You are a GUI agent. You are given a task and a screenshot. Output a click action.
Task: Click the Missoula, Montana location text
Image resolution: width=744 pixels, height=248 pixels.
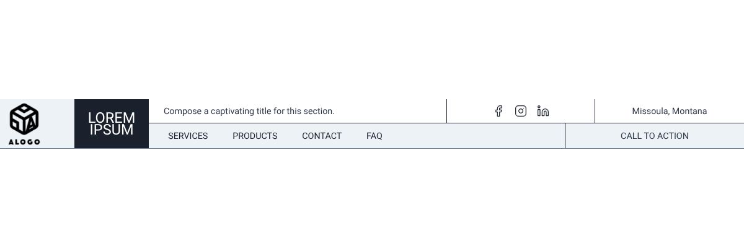(x=669, y=111)
